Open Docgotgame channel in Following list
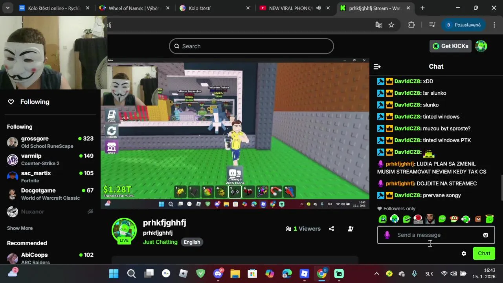This screenshot has height=283, width=503. click(x=50, y=194)
